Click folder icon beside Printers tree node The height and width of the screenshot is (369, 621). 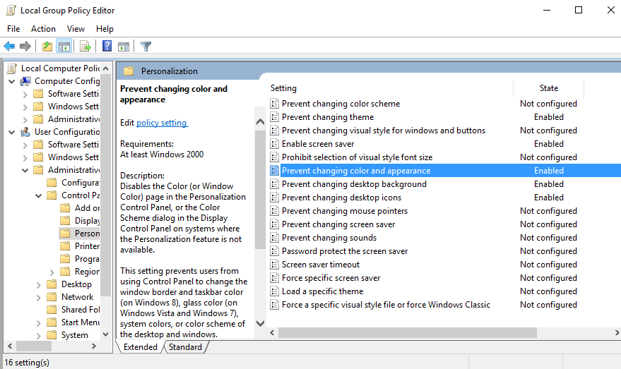click(x=65, y=246)
